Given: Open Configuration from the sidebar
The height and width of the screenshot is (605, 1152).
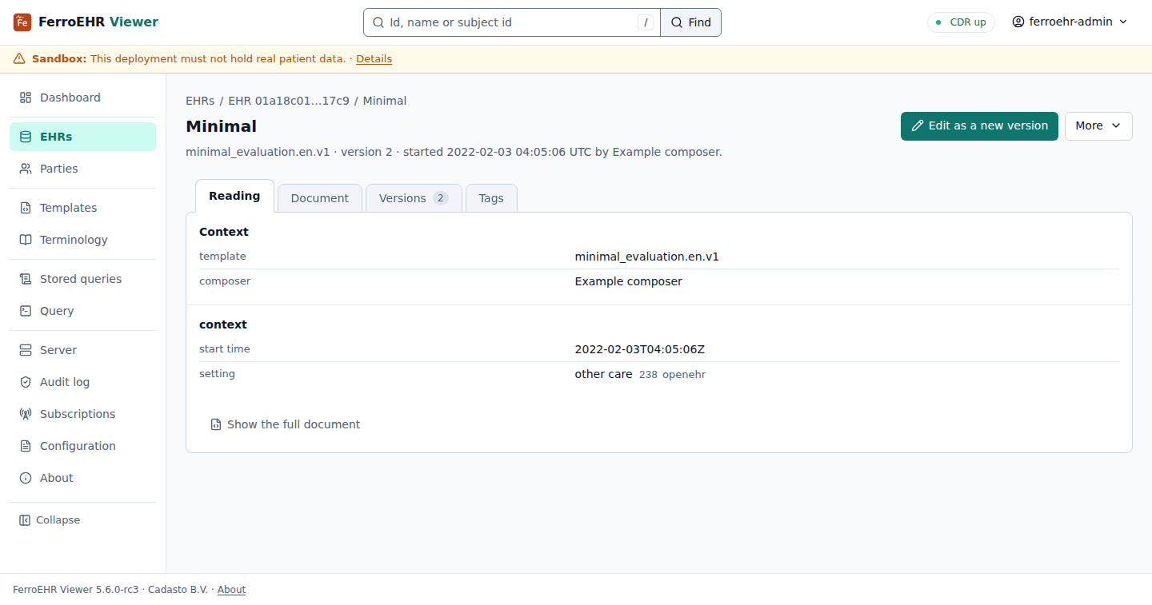Looking at the screenshot, I should [x=82, y=446].
